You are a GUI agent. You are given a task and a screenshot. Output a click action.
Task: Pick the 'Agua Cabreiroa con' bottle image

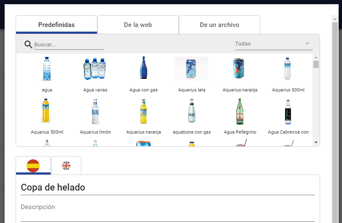pyautogui.click(x=288, y=112)
